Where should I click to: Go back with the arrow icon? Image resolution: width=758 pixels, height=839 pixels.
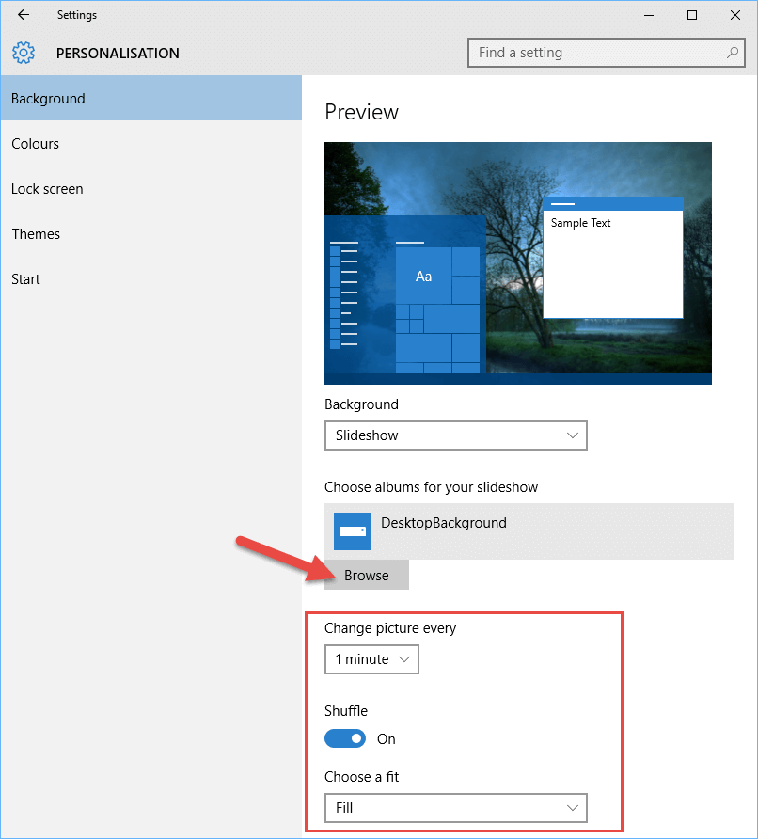point(24,15)
